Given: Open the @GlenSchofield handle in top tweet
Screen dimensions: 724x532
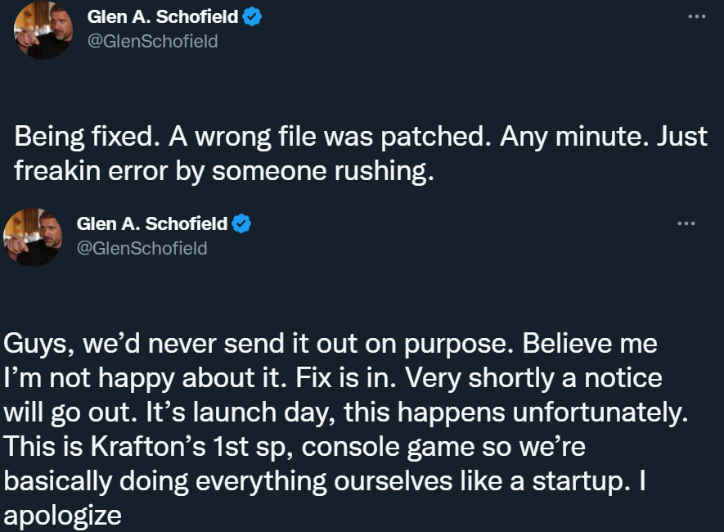Looking at the screenshot, I should pos(153,41).
